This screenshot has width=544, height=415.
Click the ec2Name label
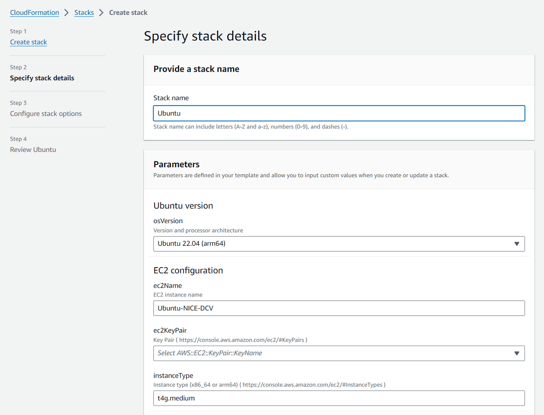168,286
